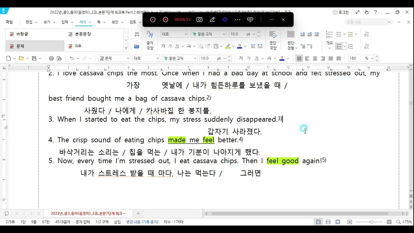This screenshot has width=414, height=233.
Task: Click the highlighter pen icon
Action: click(x=228, y=46)
